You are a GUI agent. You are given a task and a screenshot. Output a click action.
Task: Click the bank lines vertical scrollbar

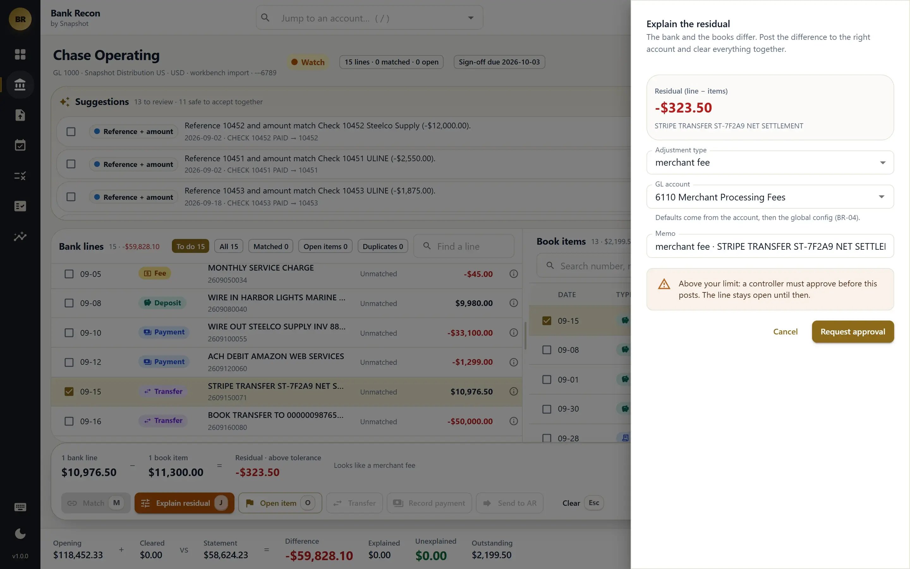(x=525, y=336)
